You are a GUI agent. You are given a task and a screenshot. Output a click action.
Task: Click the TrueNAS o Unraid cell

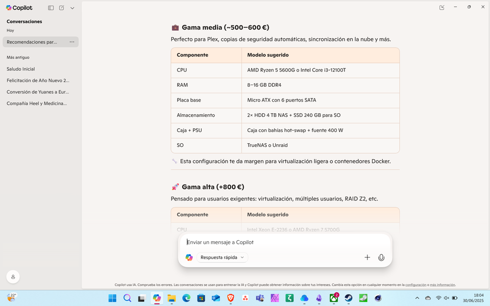point(321,145)
